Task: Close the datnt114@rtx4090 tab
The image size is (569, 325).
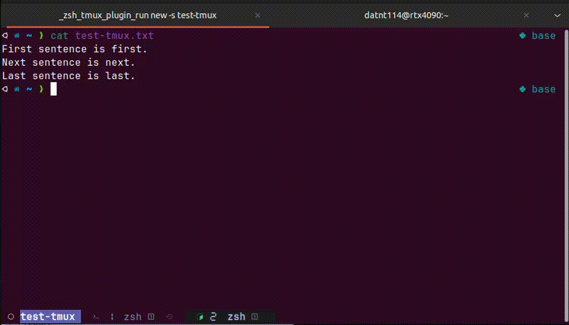Action: pos(526,15)
